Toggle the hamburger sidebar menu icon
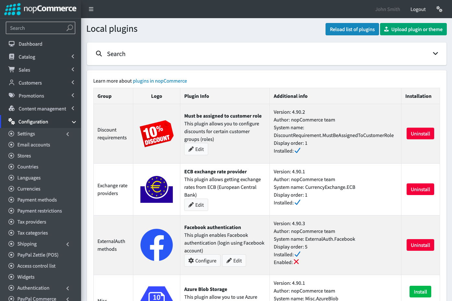This screenshot has height=301, width=452. pos(91,9)
